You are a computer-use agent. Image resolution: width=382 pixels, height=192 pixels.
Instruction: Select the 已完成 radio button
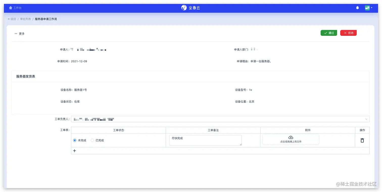pyautogui.click(x=92, y=140)
